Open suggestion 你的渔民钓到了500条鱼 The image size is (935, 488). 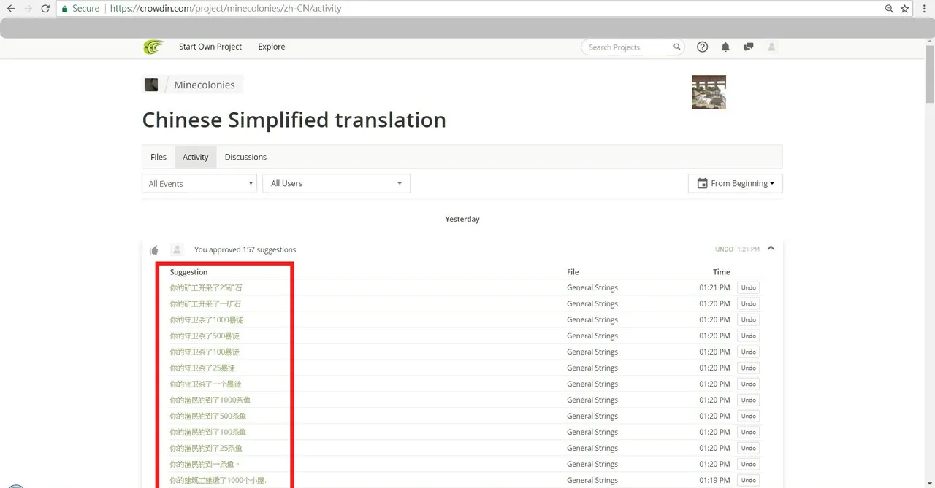tap(208, 416)
